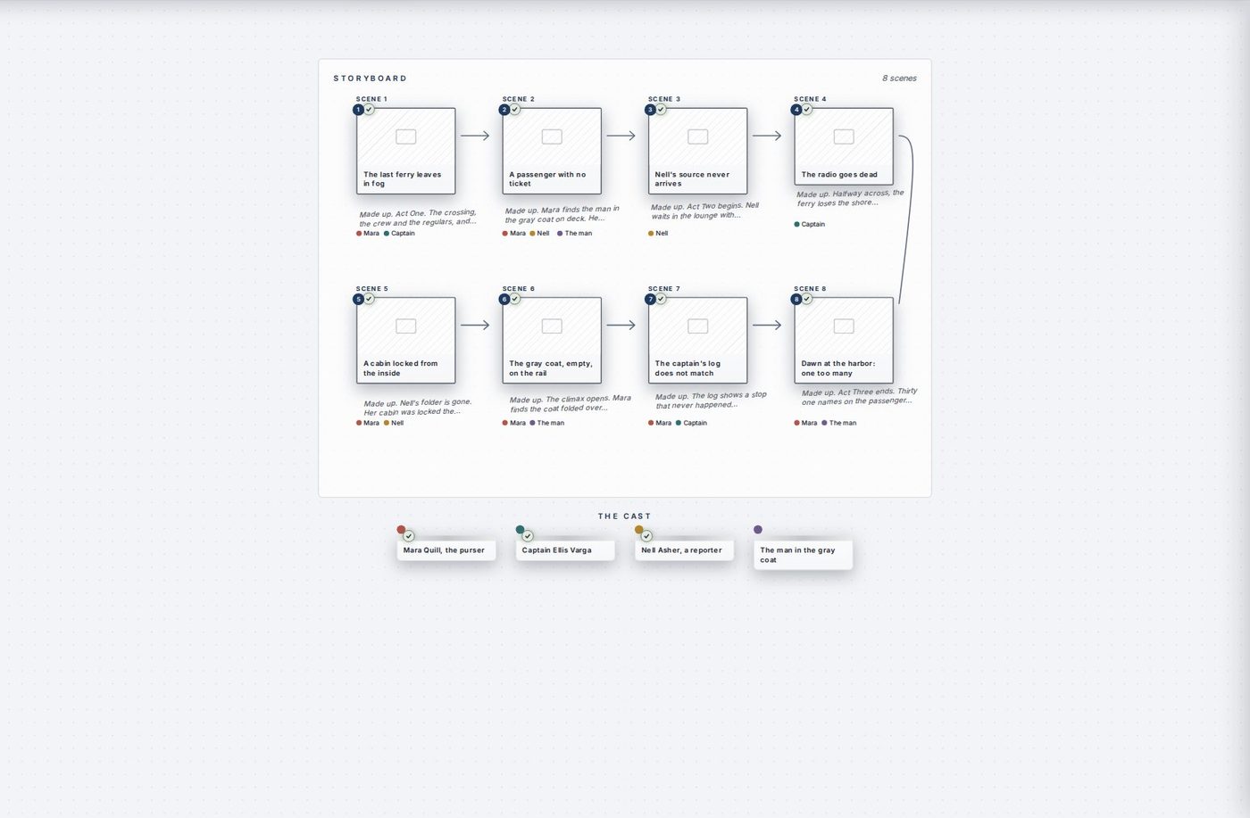Select the number 5 badge on Scene 5

(358, 299)
